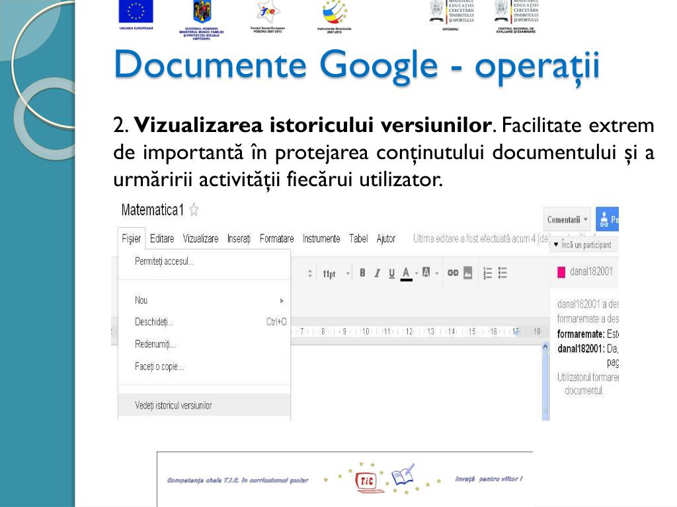Click the font stepper arrows before 11pt
Image resolution: width=677 pixels, height=507 pixels.
(x=309, y=273)
